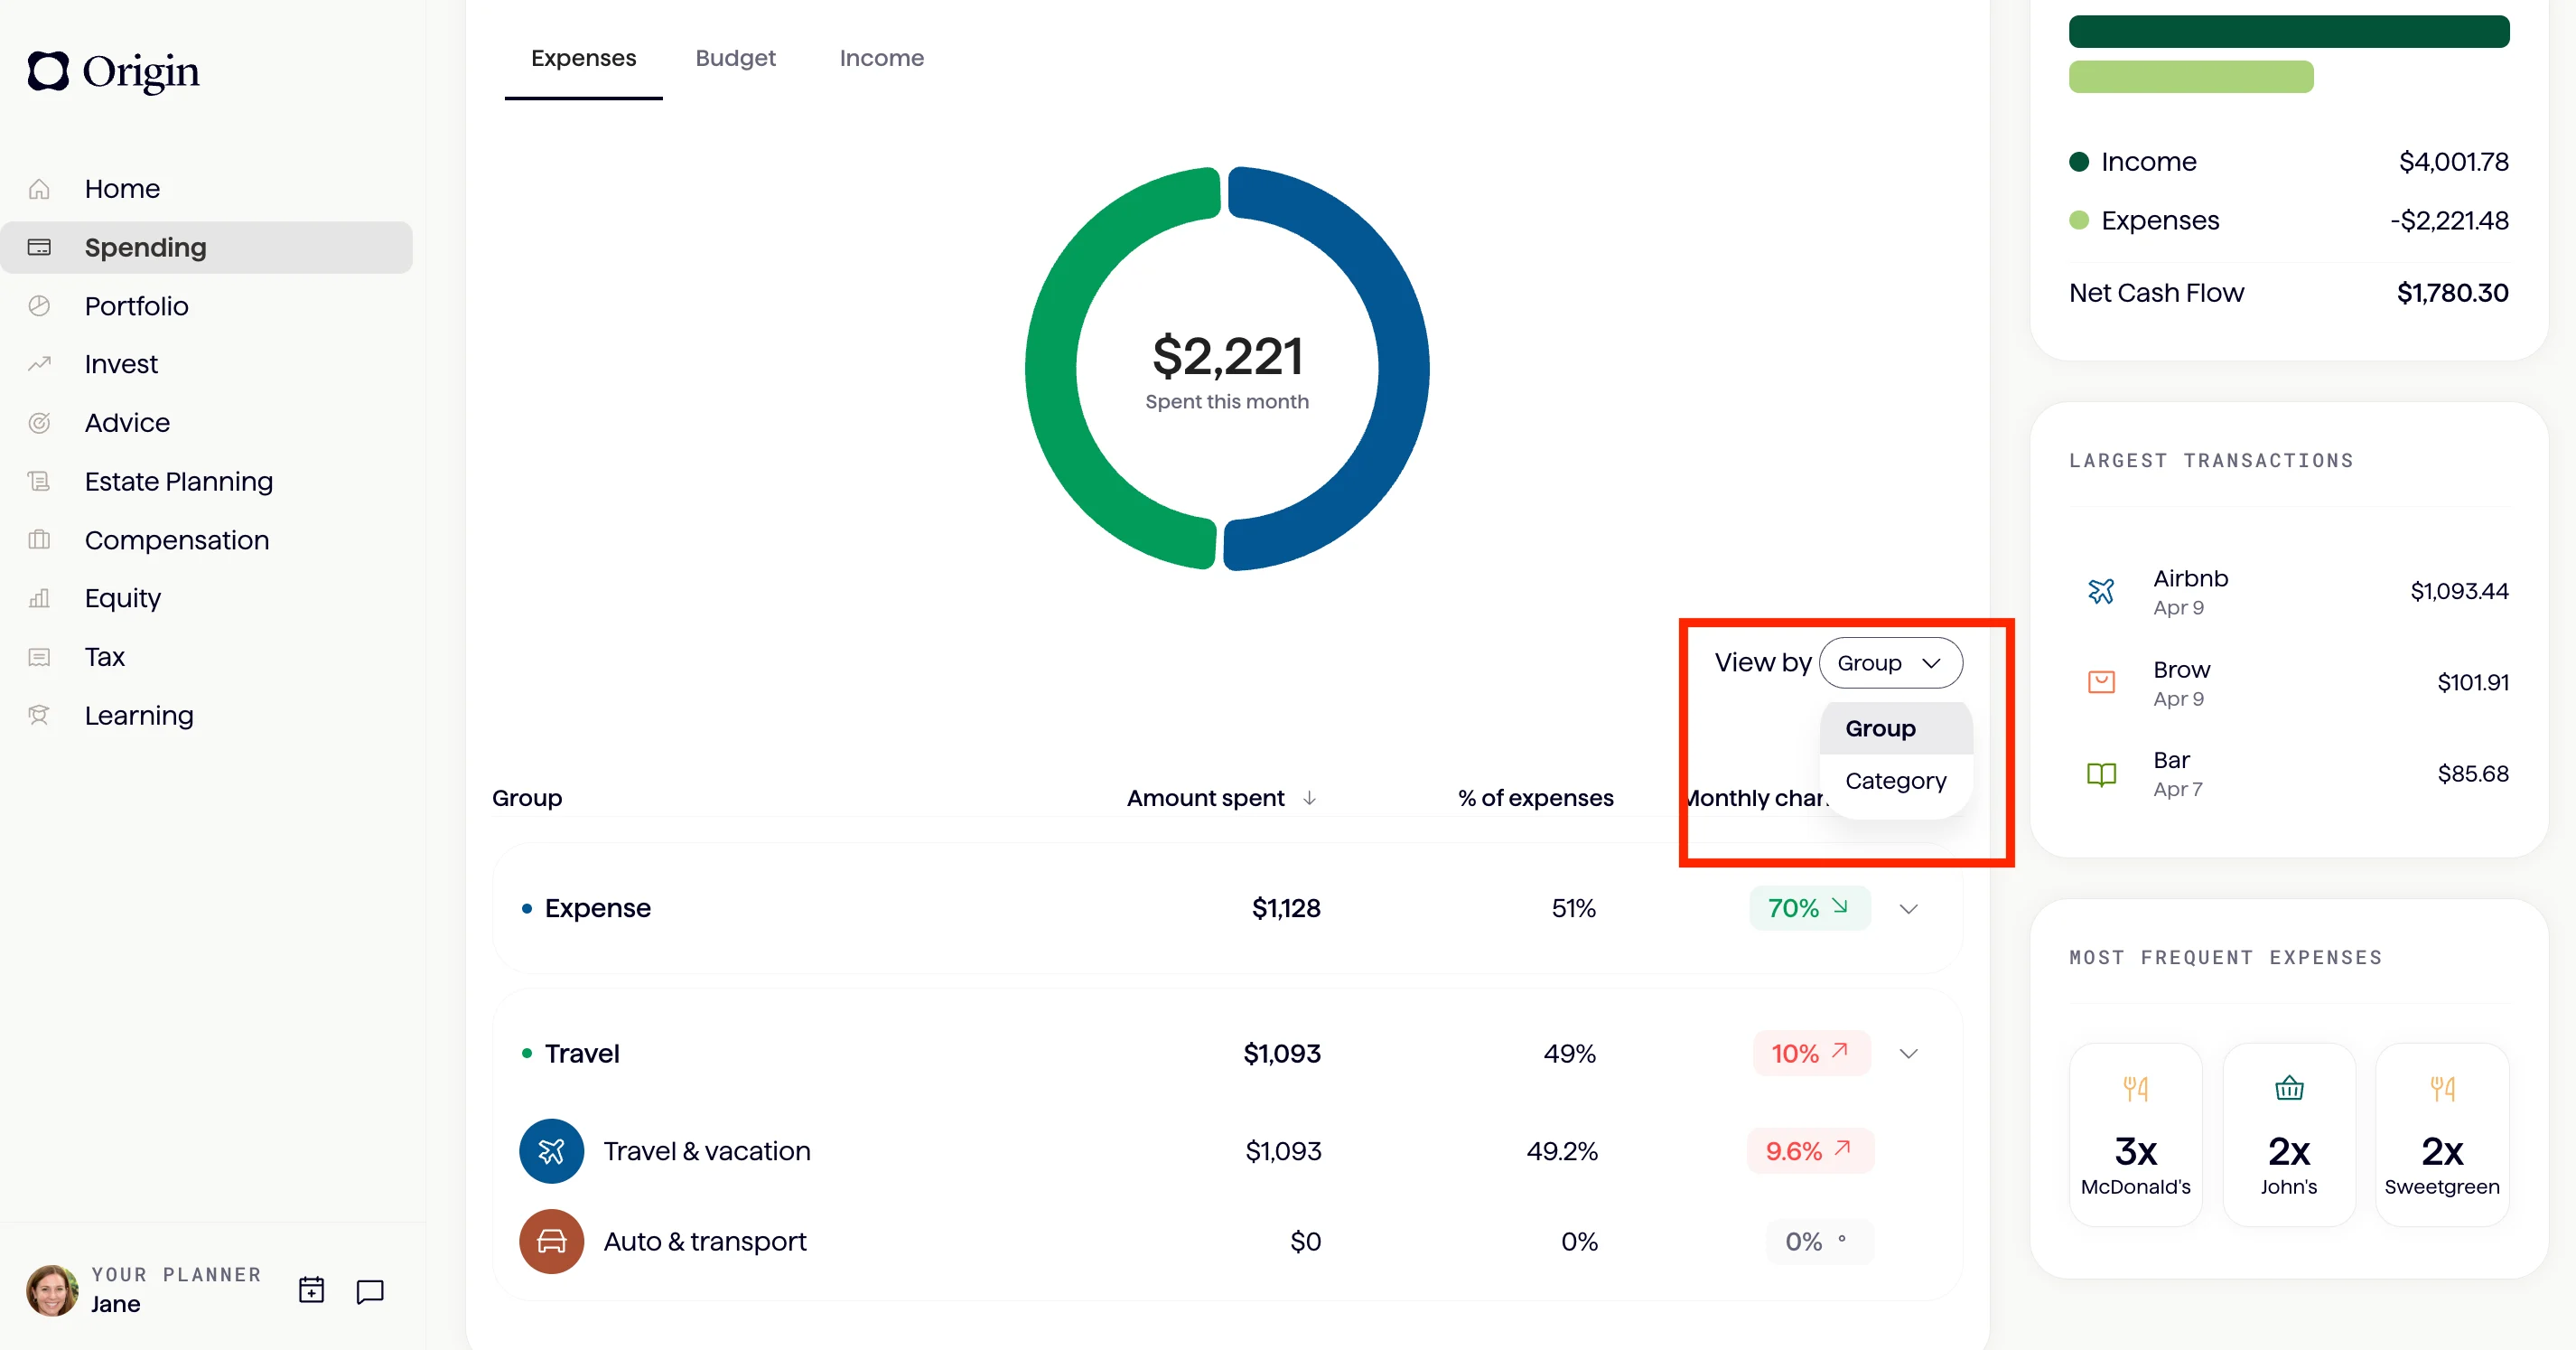Expand the Expense group row chevron
The image size is (2576, 1350).
[1908, 909]
